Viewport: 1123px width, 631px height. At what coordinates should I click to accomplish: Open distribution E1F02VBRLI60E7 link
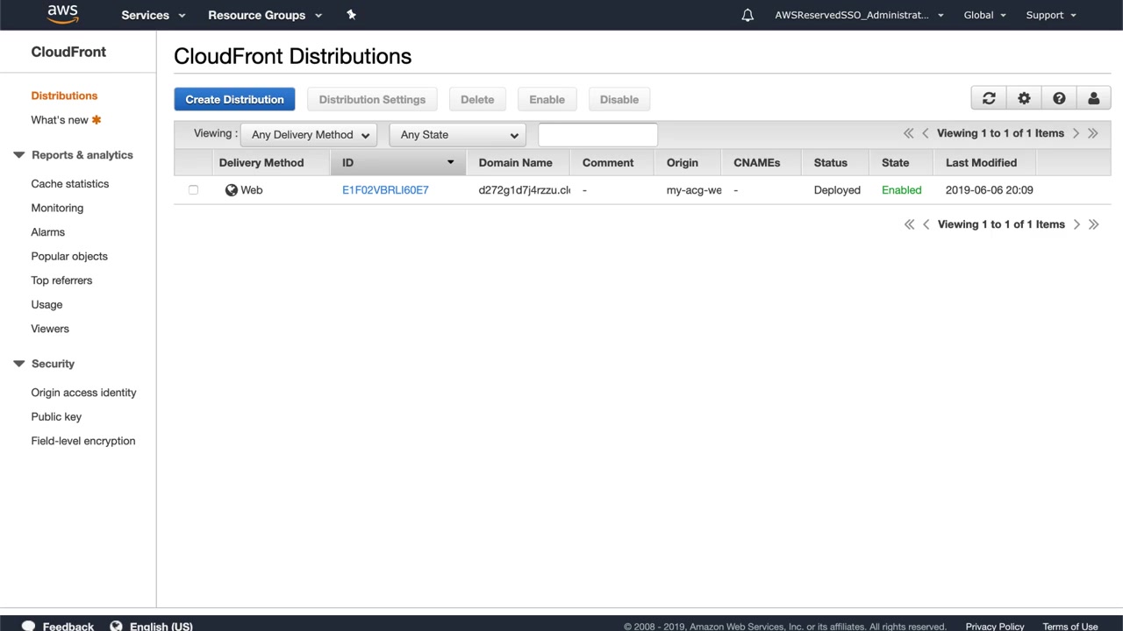(385, 190)
